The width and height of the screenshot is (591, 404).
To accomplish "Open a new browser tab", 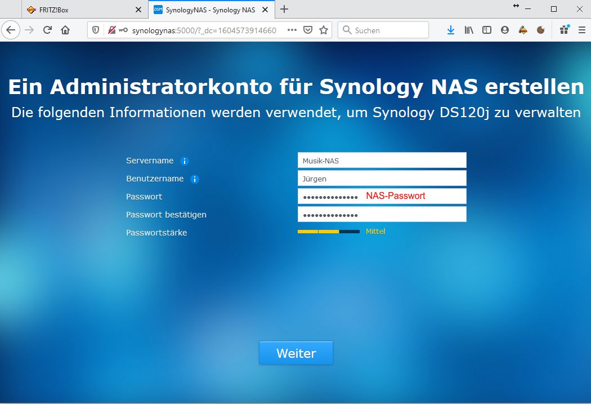I will [284, 10].
